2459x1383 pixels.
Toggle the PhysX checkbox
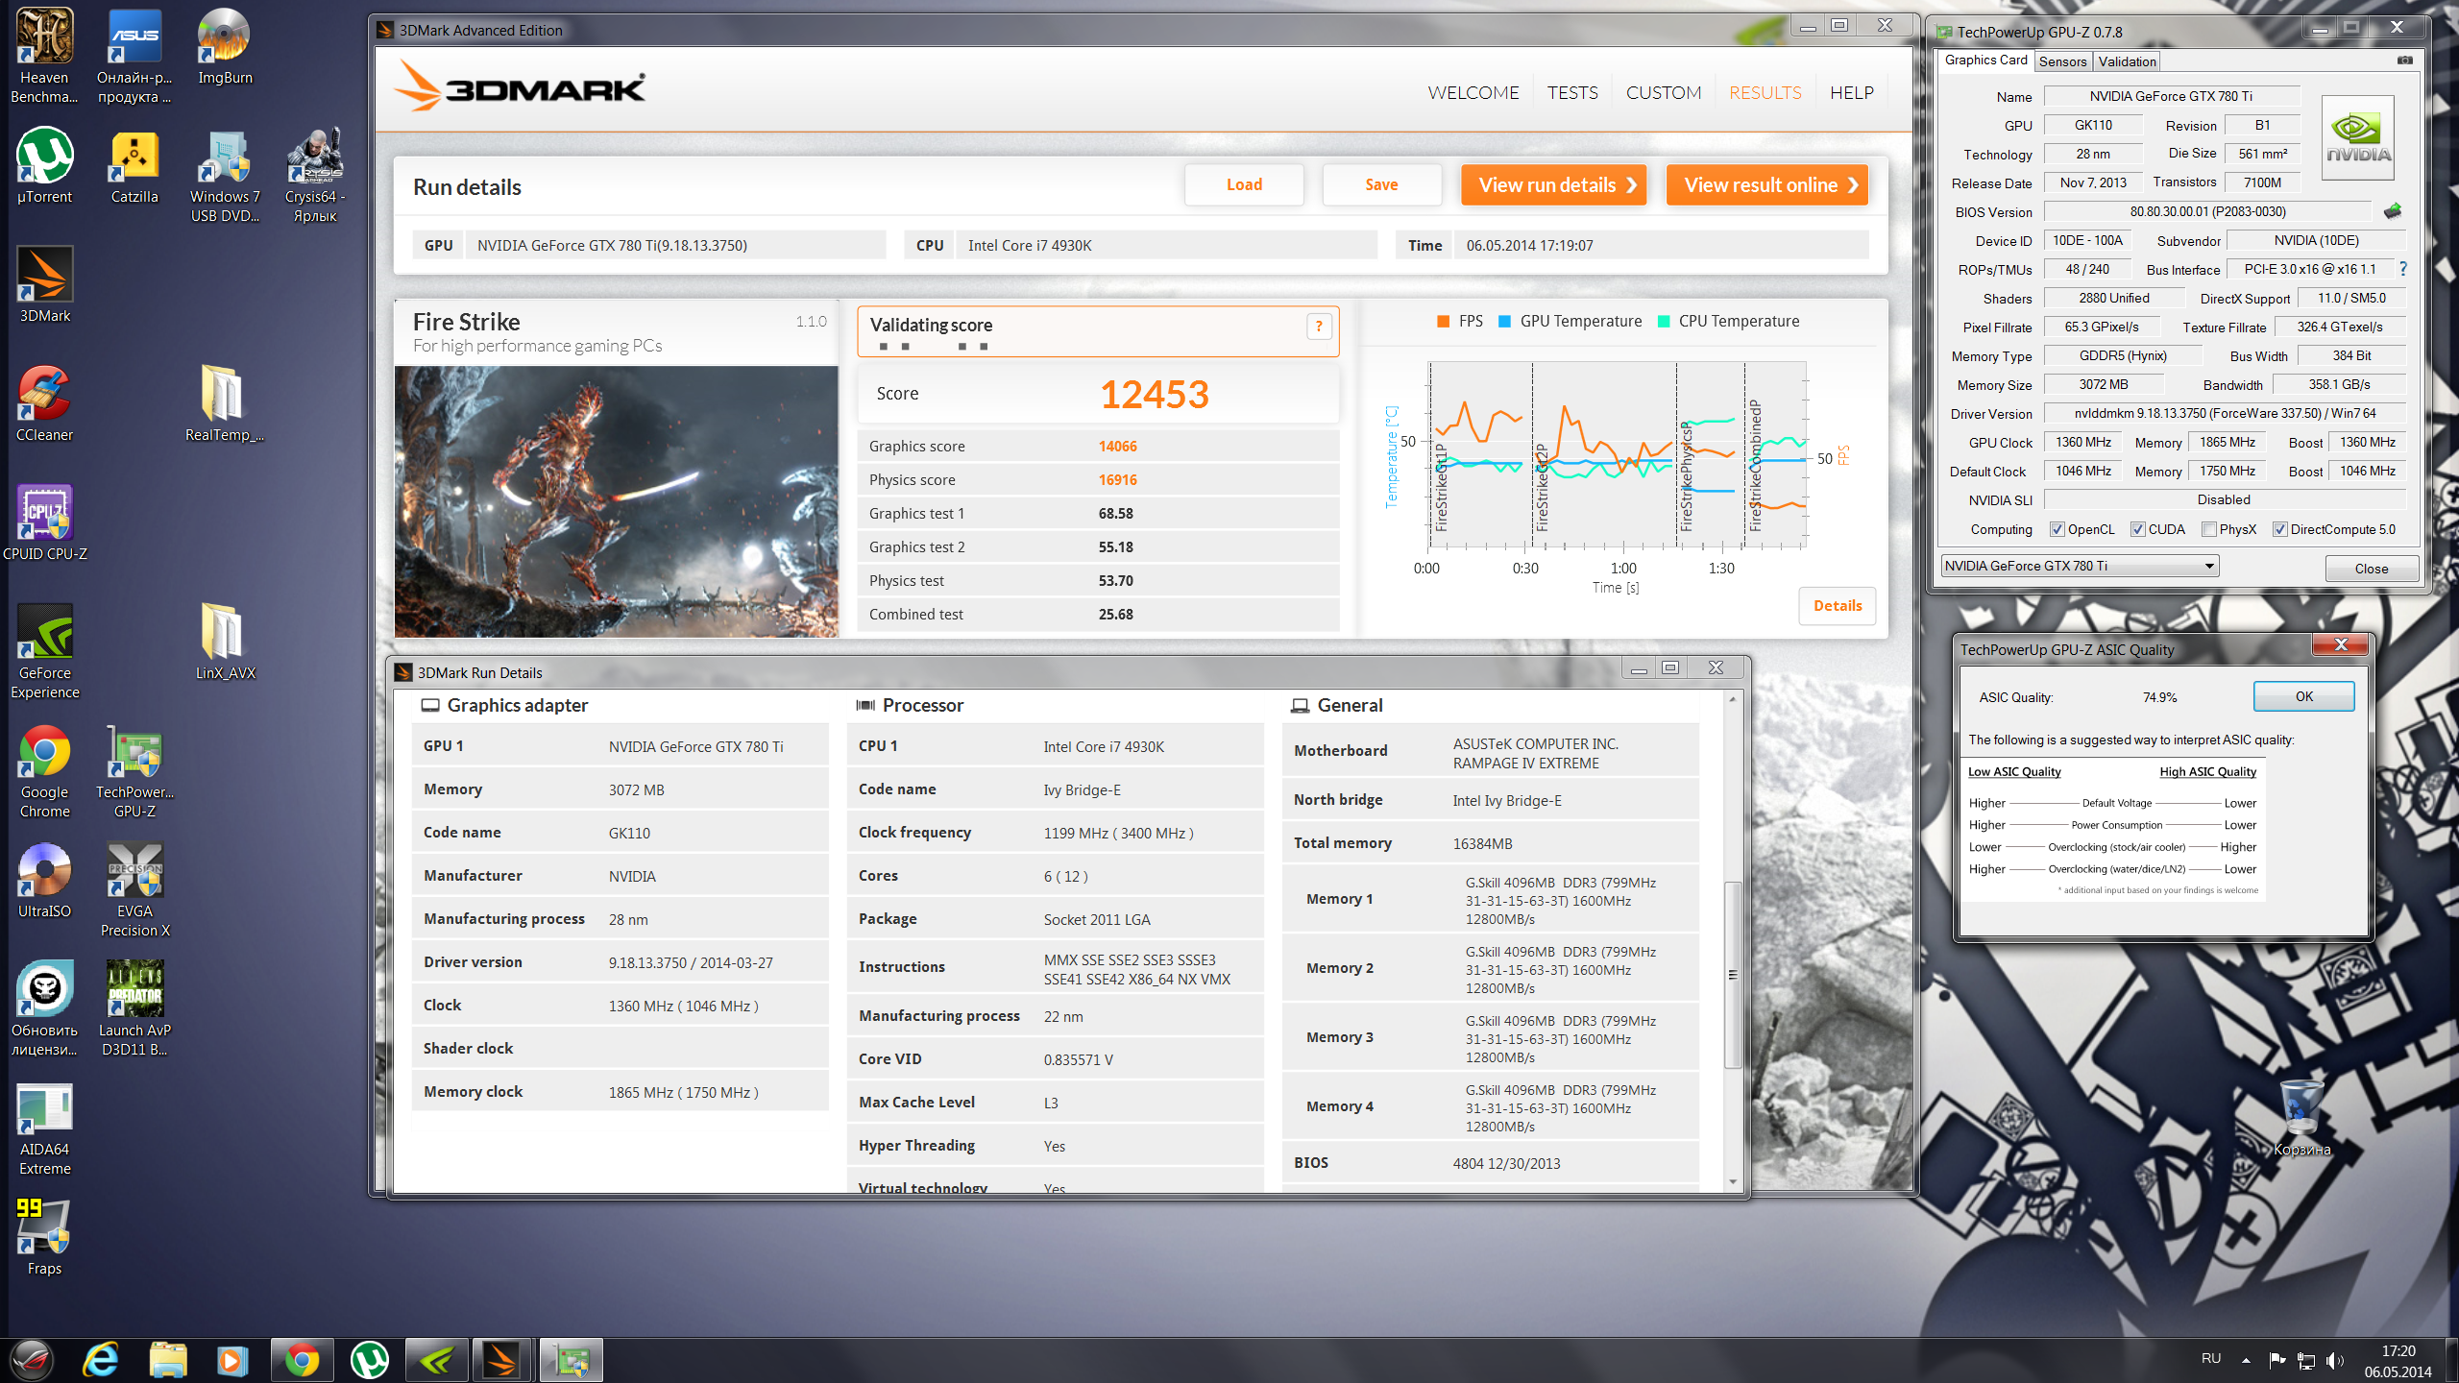point(2209,529)
